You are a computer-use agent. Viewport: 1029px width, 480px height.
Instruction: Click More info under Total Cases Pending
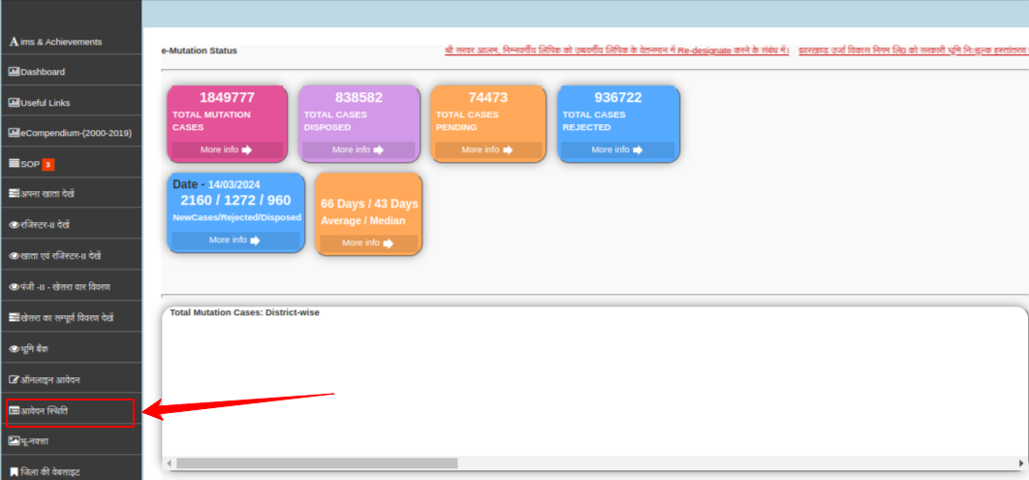pyautogui.click(x=487, y=149)
